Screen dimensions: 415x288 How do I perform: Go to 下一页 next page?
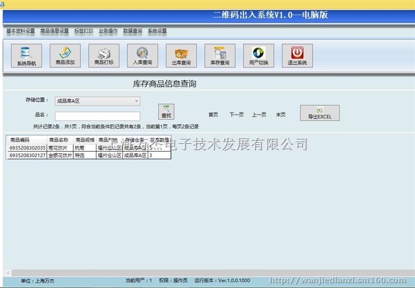click(237, 115)
